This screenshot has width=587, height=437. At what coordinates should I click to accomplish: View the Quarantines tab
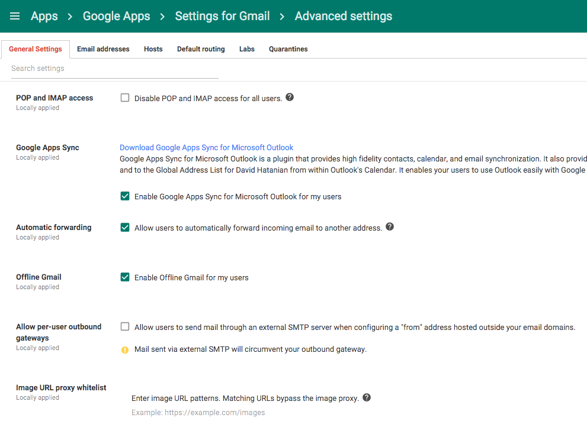pyautogui.click(x=288, y=49)
